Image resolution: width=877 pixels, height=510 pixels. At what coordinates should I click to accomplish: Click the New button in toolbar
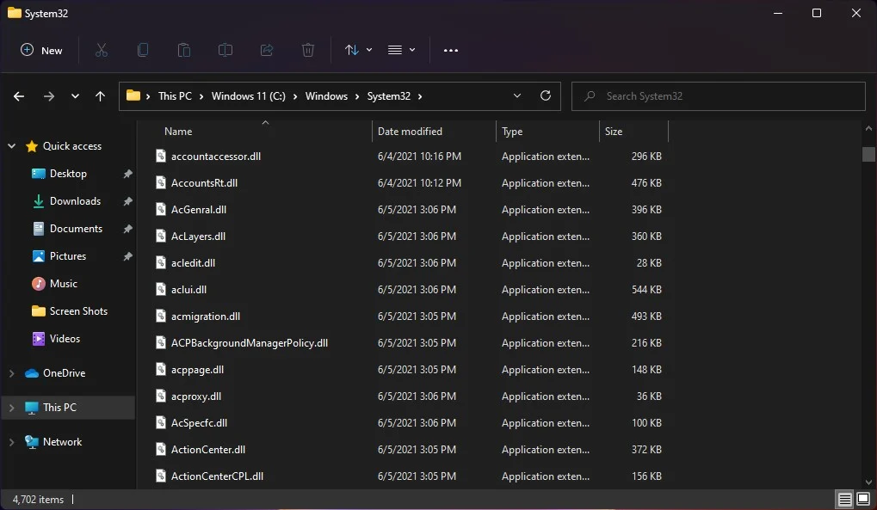[x=41, y=51]
